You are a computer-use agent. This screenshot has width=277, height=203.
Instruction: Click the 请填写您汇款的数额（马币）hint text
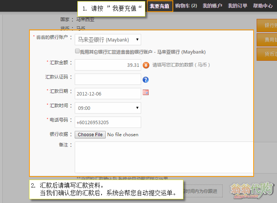181,65
